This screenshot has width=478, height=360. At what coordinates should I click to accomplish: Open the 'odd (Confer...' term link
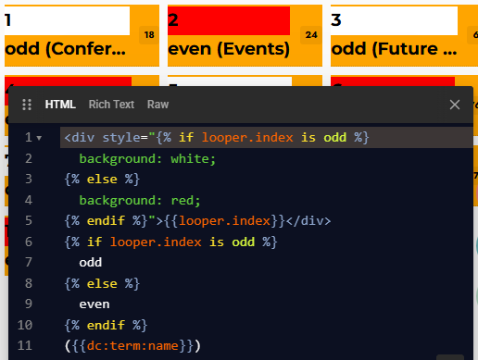pos(66,49)
